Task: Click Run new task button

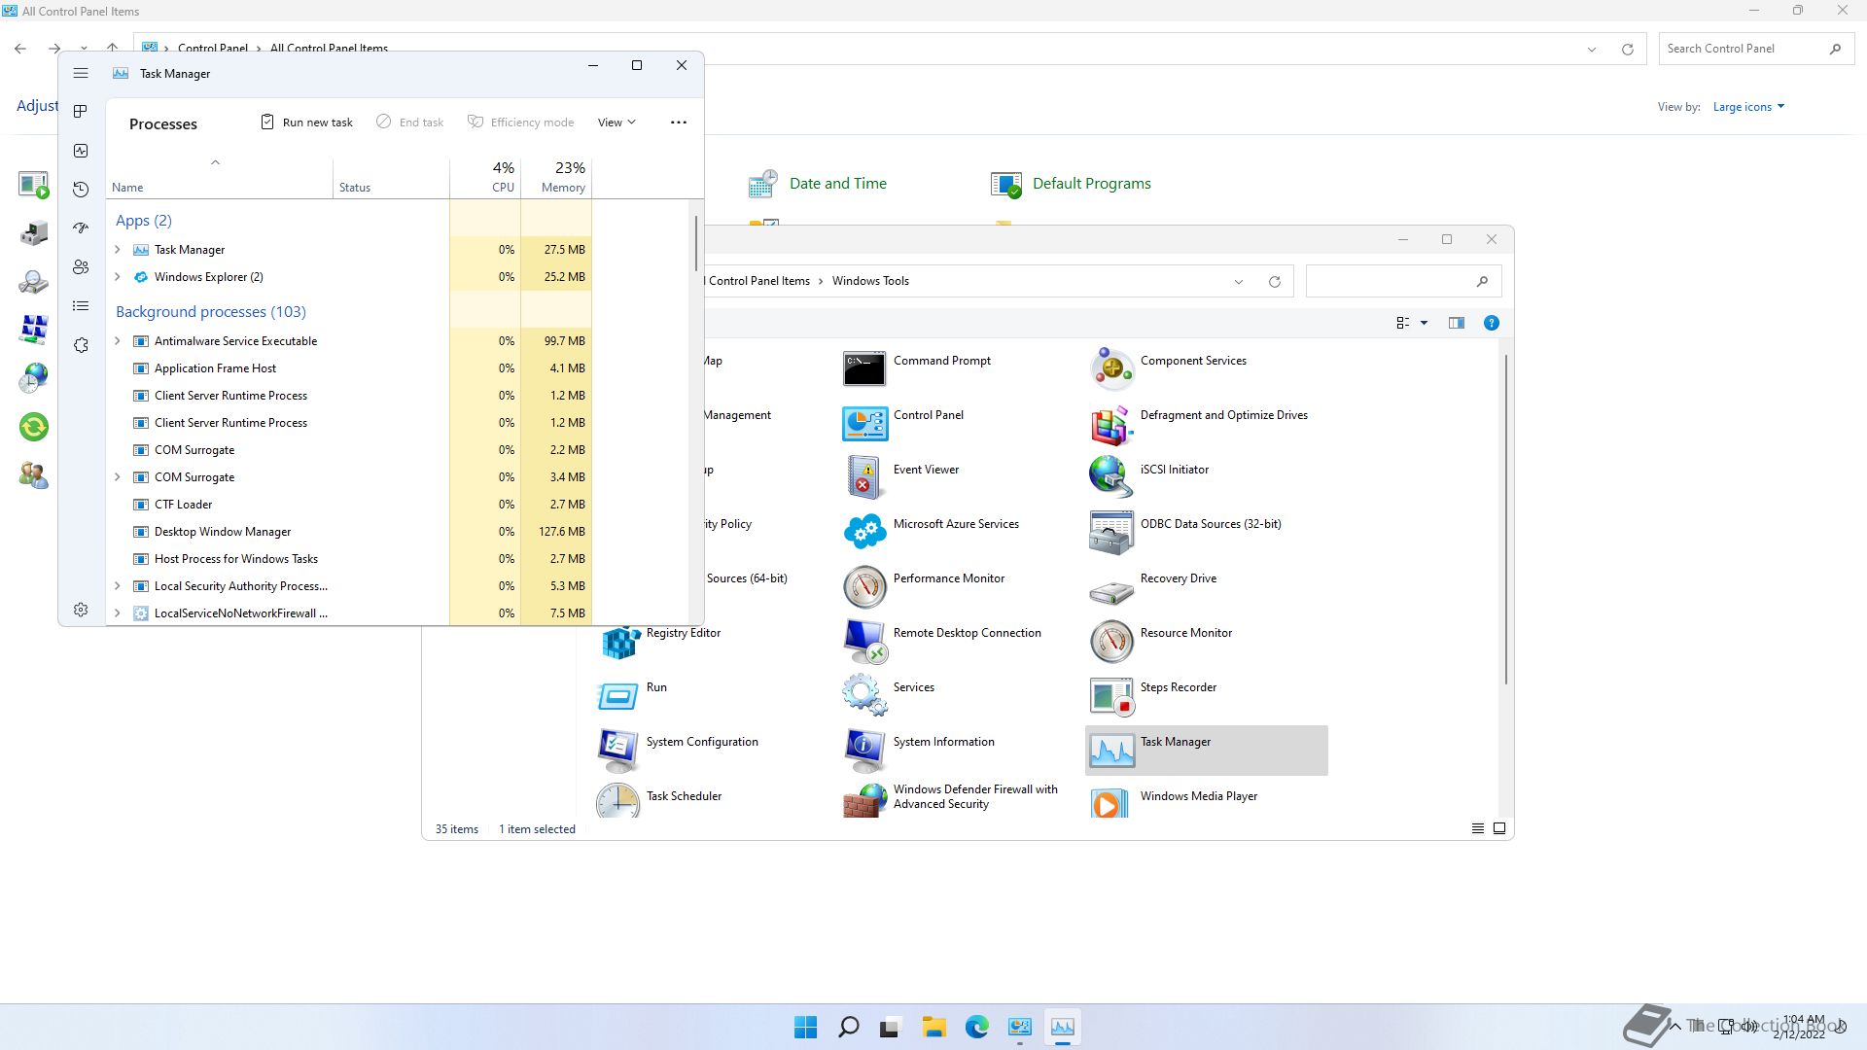Action: [x=306, y=122]
